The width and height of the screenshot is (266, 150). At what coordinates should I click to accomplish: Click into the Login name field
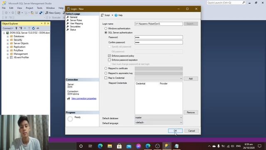pos(159,24)
